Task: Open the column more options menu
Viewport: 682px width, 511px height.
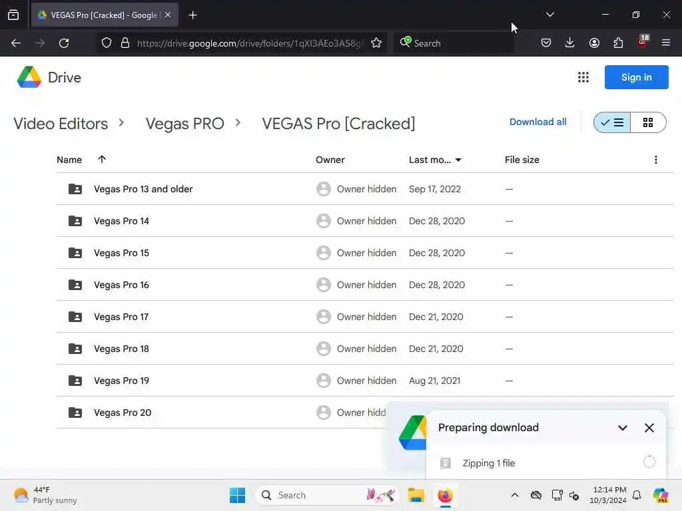Action: (x=656, y=160)
